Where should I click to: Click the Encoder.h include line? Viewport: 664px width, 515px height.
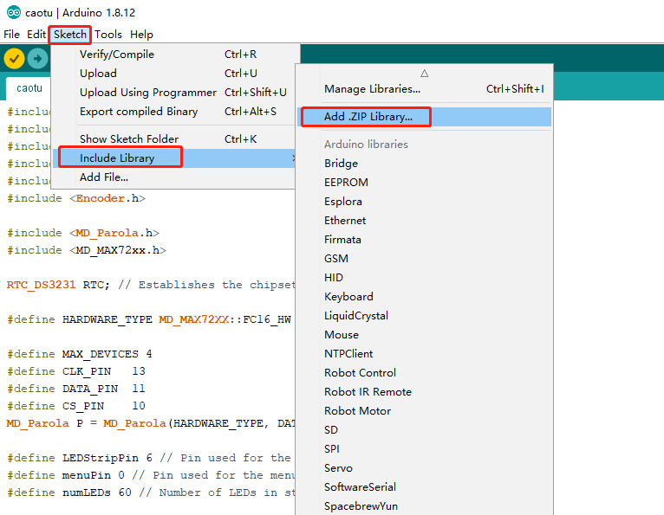(x=76, y=198)
